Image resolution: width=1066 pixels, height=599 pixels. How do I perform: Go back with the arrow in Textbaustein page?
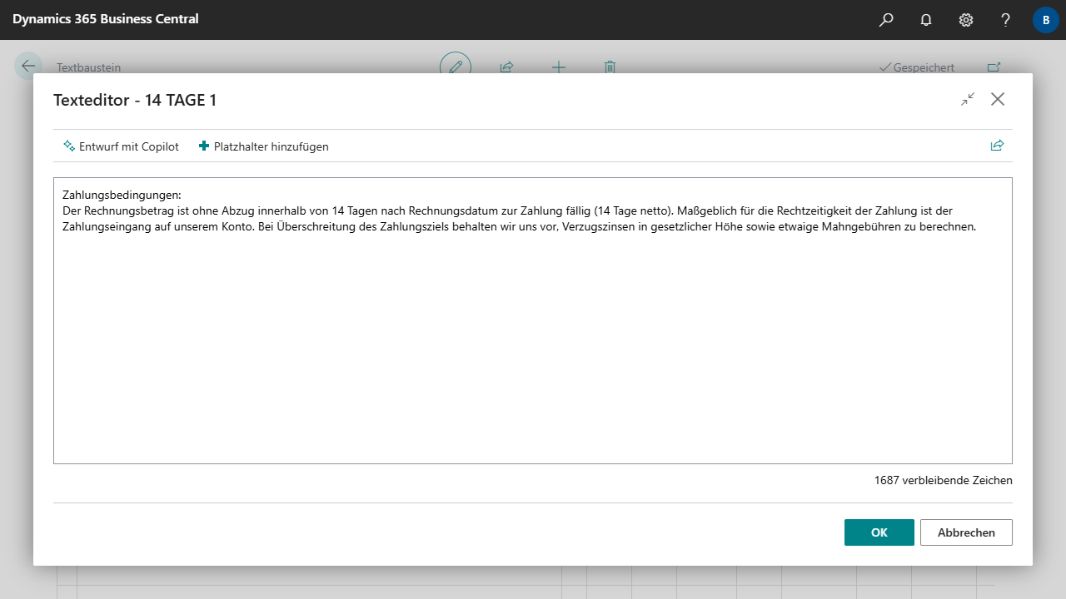(28, 66)
